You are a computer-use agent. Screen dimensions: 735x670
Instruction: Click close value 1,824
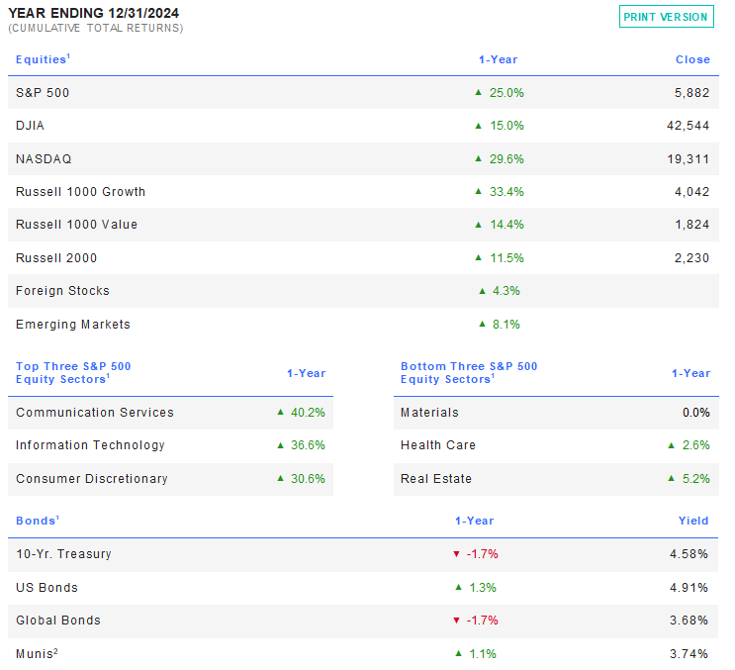[x=691, y=225]
